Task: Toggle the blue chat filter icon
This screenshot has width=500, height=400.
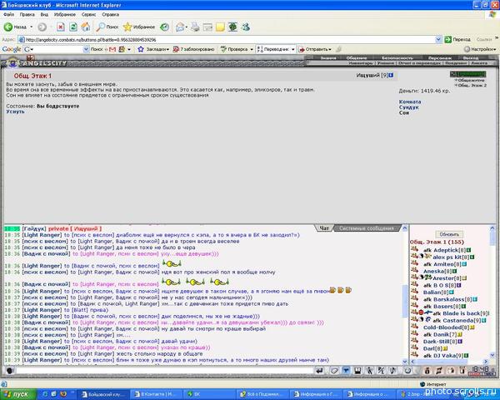Action: [346, 370]
